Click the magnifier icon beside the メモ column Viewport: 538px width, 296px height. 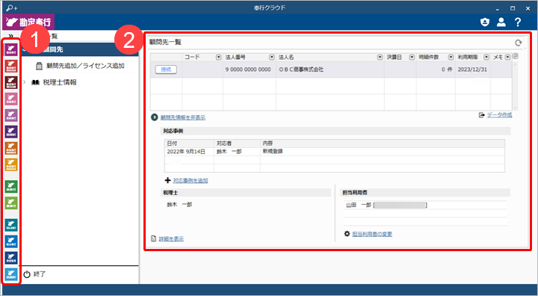[515, 57]
